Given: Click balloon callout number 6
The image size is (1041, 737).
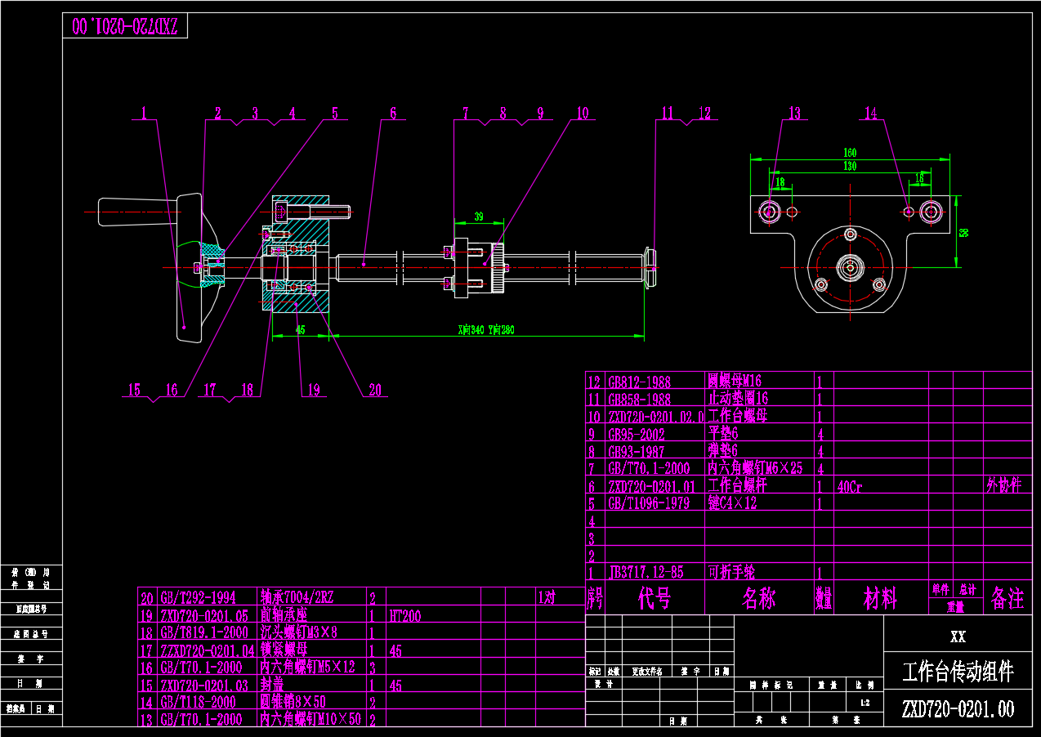Looking at the screenshot, I should coord(392,114).
